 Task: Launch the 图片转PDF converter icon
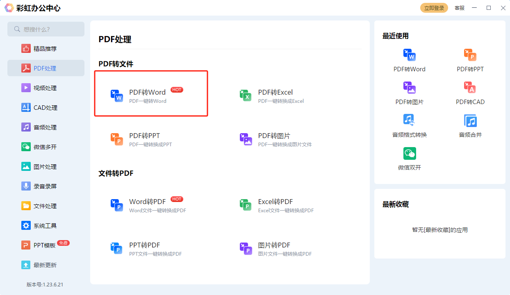(x=246, y=249)
